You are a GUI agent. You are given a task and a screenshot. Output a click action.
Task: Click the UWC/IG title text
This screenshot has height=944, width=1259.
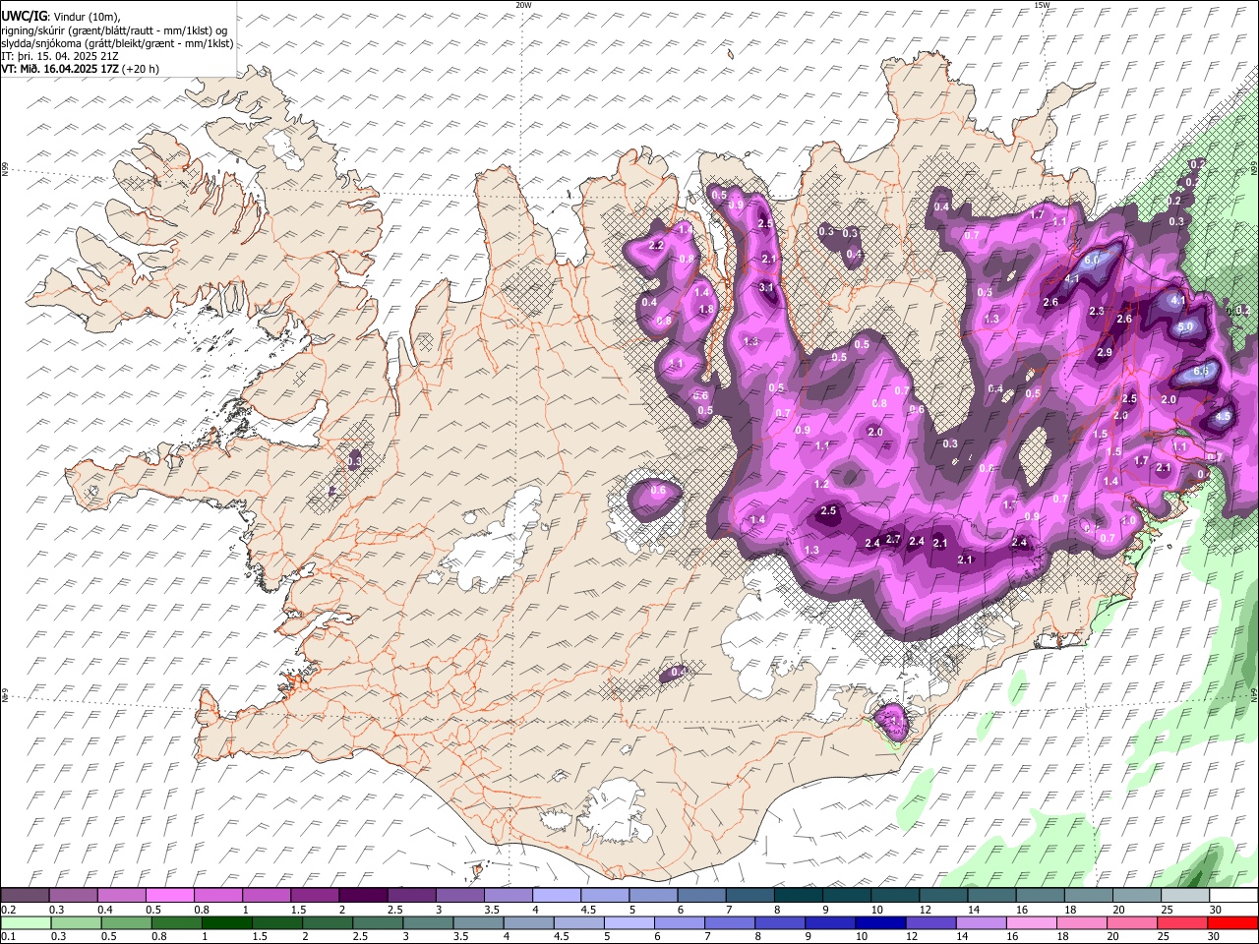coord(24,15)
